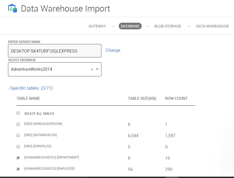This screenshot has width=234, height=178.
Task: Click into the server name input field
Action: 54,51
